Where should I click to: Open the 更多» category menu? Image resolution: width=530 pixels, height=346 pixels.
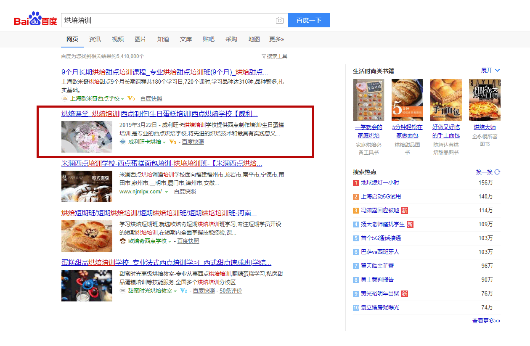pyautogui.click(x=277, y=40)
